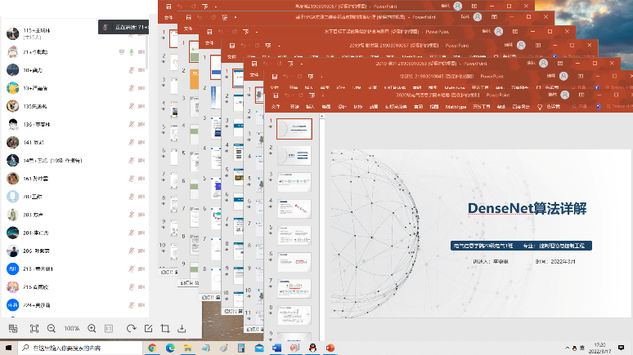Open Google Chrome from the taskbar

(152, 348)
